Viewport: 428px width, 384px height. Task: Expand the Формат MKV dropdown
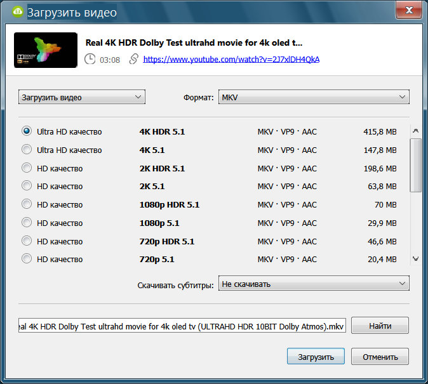314,97
